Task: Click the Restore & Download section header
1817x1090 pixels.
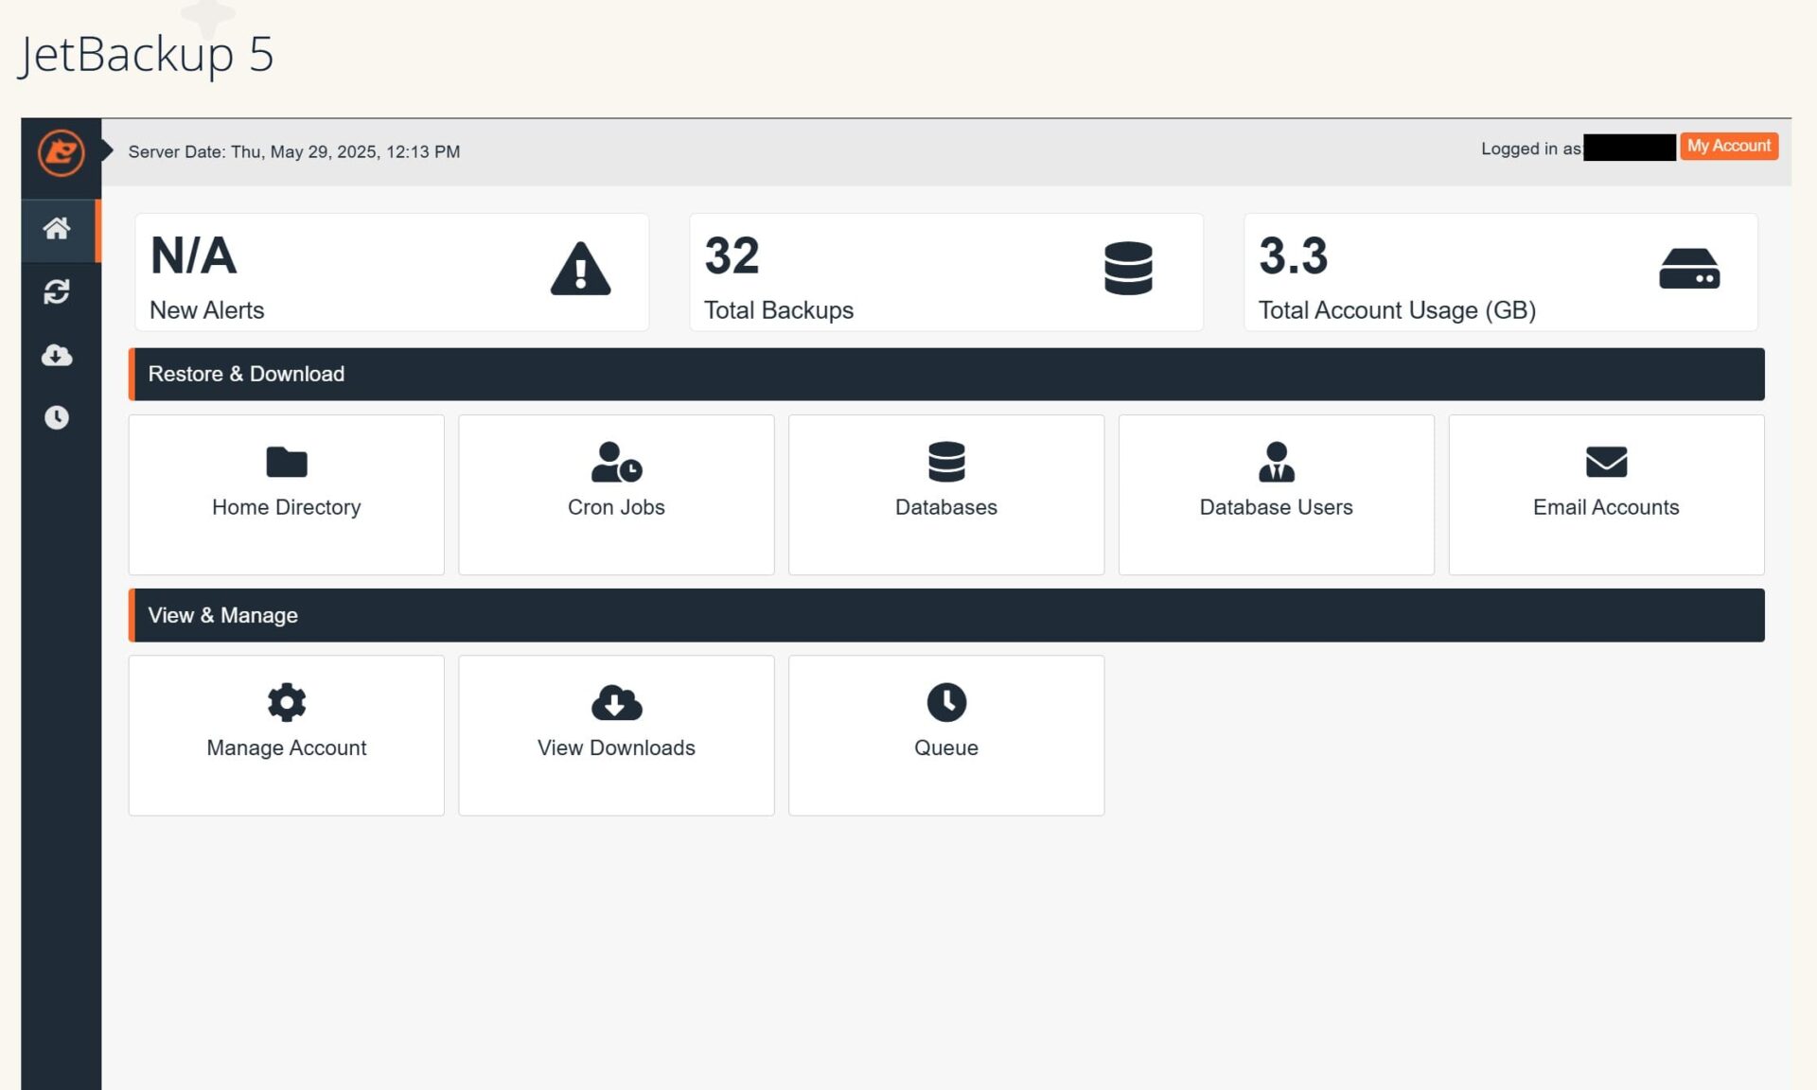Action: [x=946, y=374]
